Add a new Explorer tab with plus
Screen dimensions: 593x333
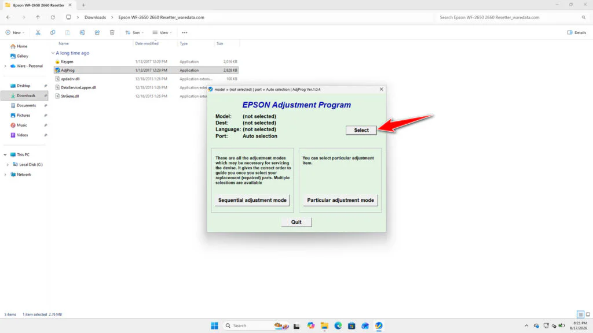point(83,5)
